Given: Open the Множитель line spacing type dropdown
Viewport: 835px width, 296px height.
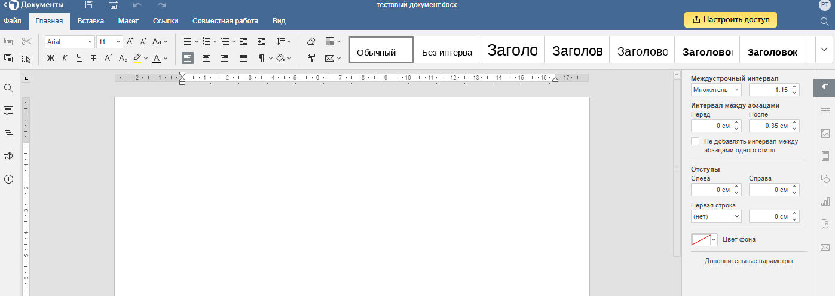Looking at the screenshot, I should [716, 90].
